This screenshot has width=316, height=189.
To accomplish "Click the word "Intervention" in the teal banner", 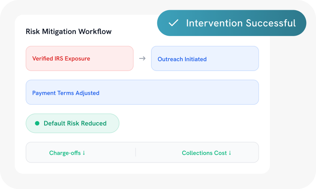I will click(214, 23).
